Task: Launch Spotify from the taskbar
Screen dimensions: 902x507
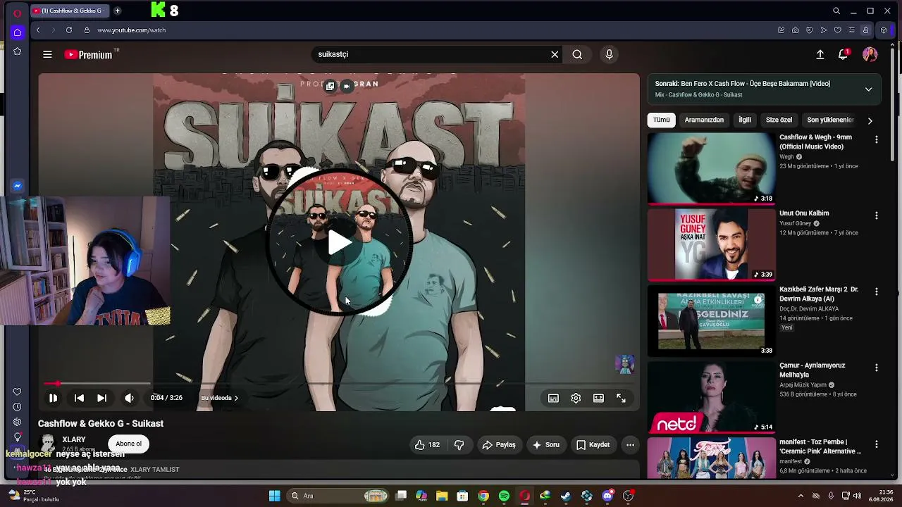Action: (x=504, y=496)
